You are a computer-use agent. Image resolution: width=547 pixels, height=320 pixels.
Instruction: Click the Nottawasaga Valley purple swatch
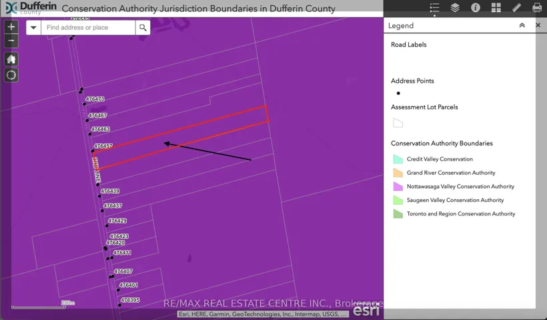coord(398,187)
